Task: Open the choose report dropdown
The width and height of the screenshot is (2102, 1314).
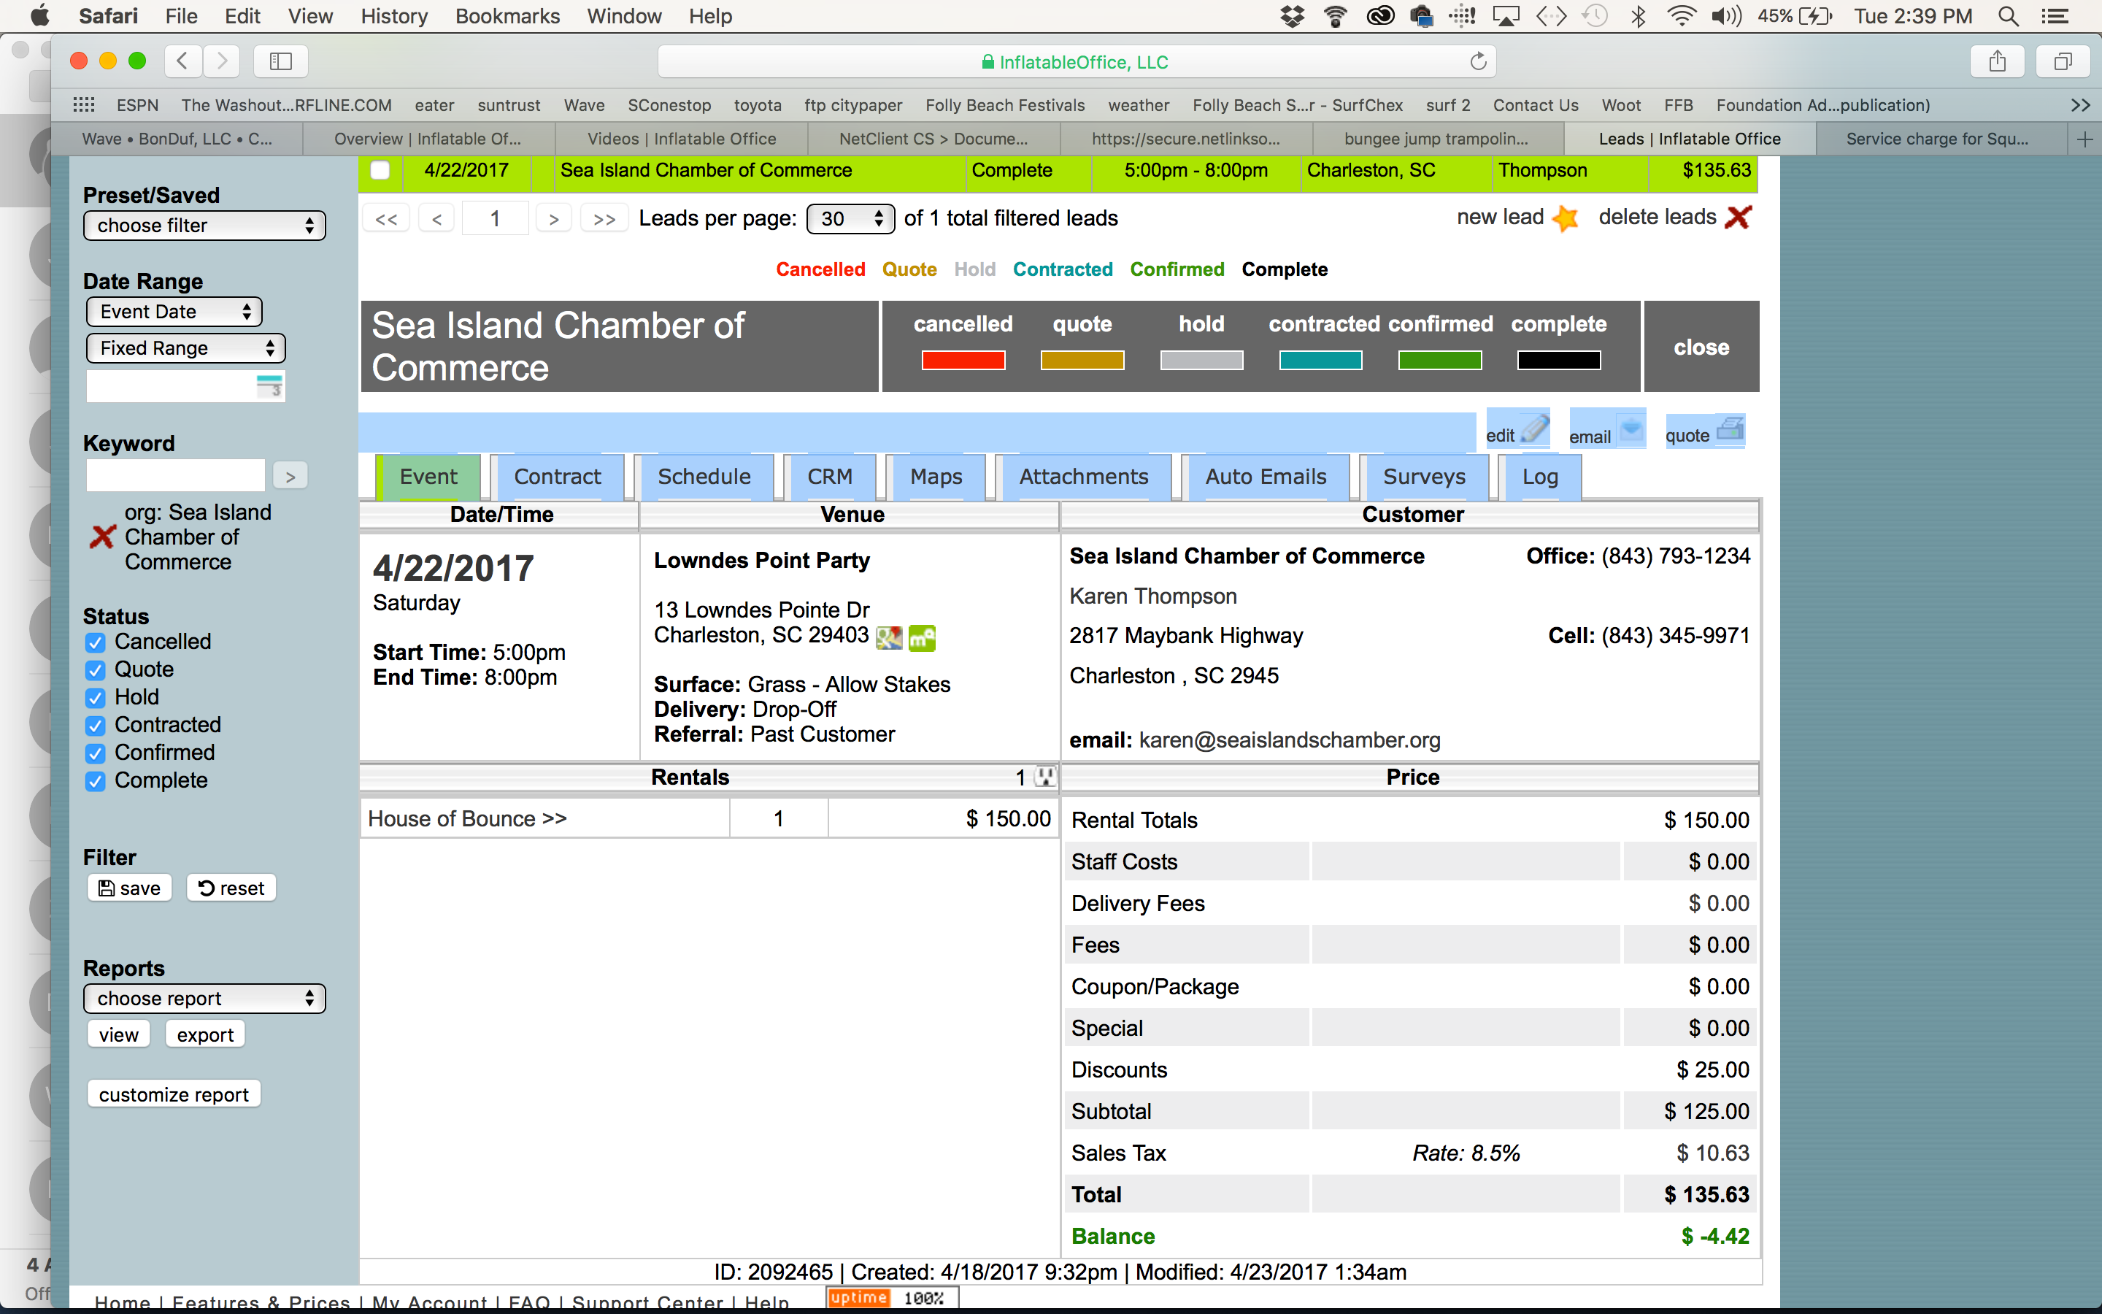Action: point(205,999)
